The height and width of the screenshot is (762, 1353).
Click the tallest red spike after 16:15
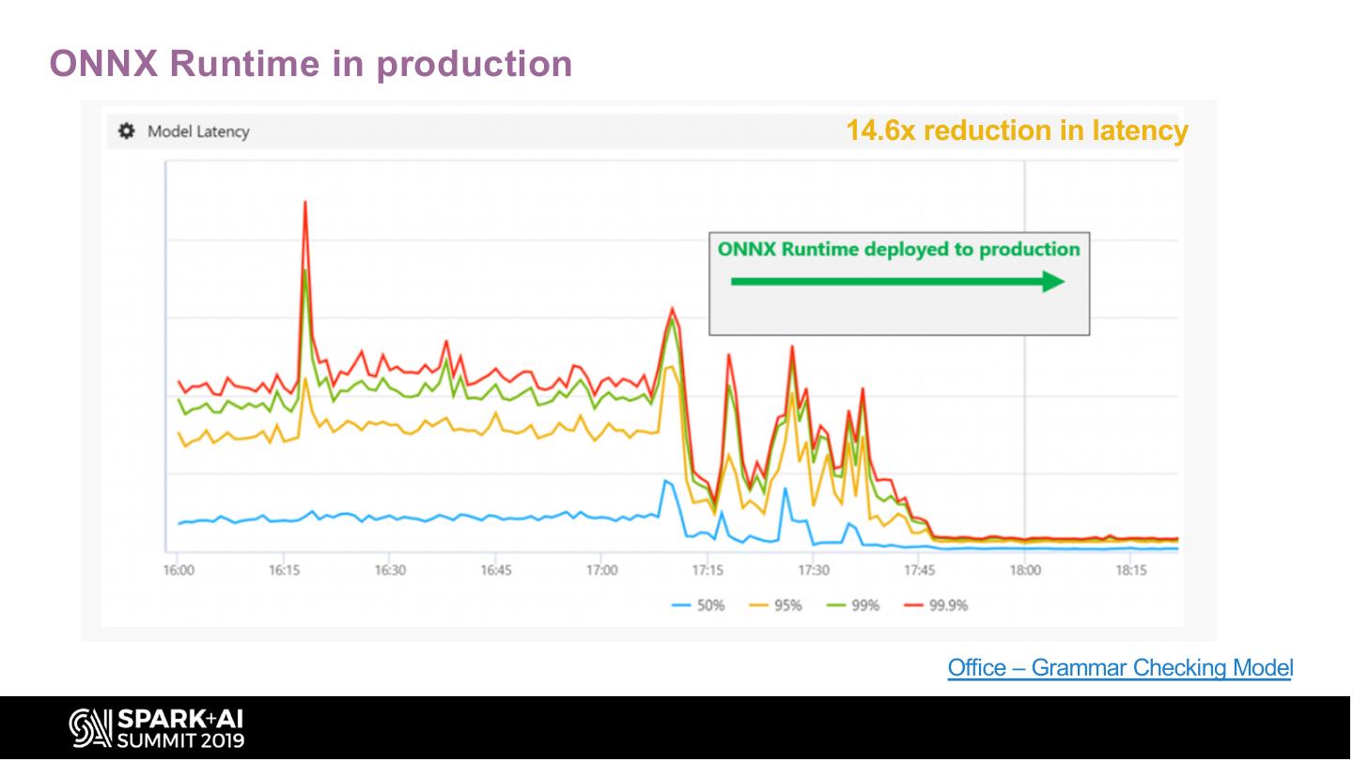click(305, 203)
